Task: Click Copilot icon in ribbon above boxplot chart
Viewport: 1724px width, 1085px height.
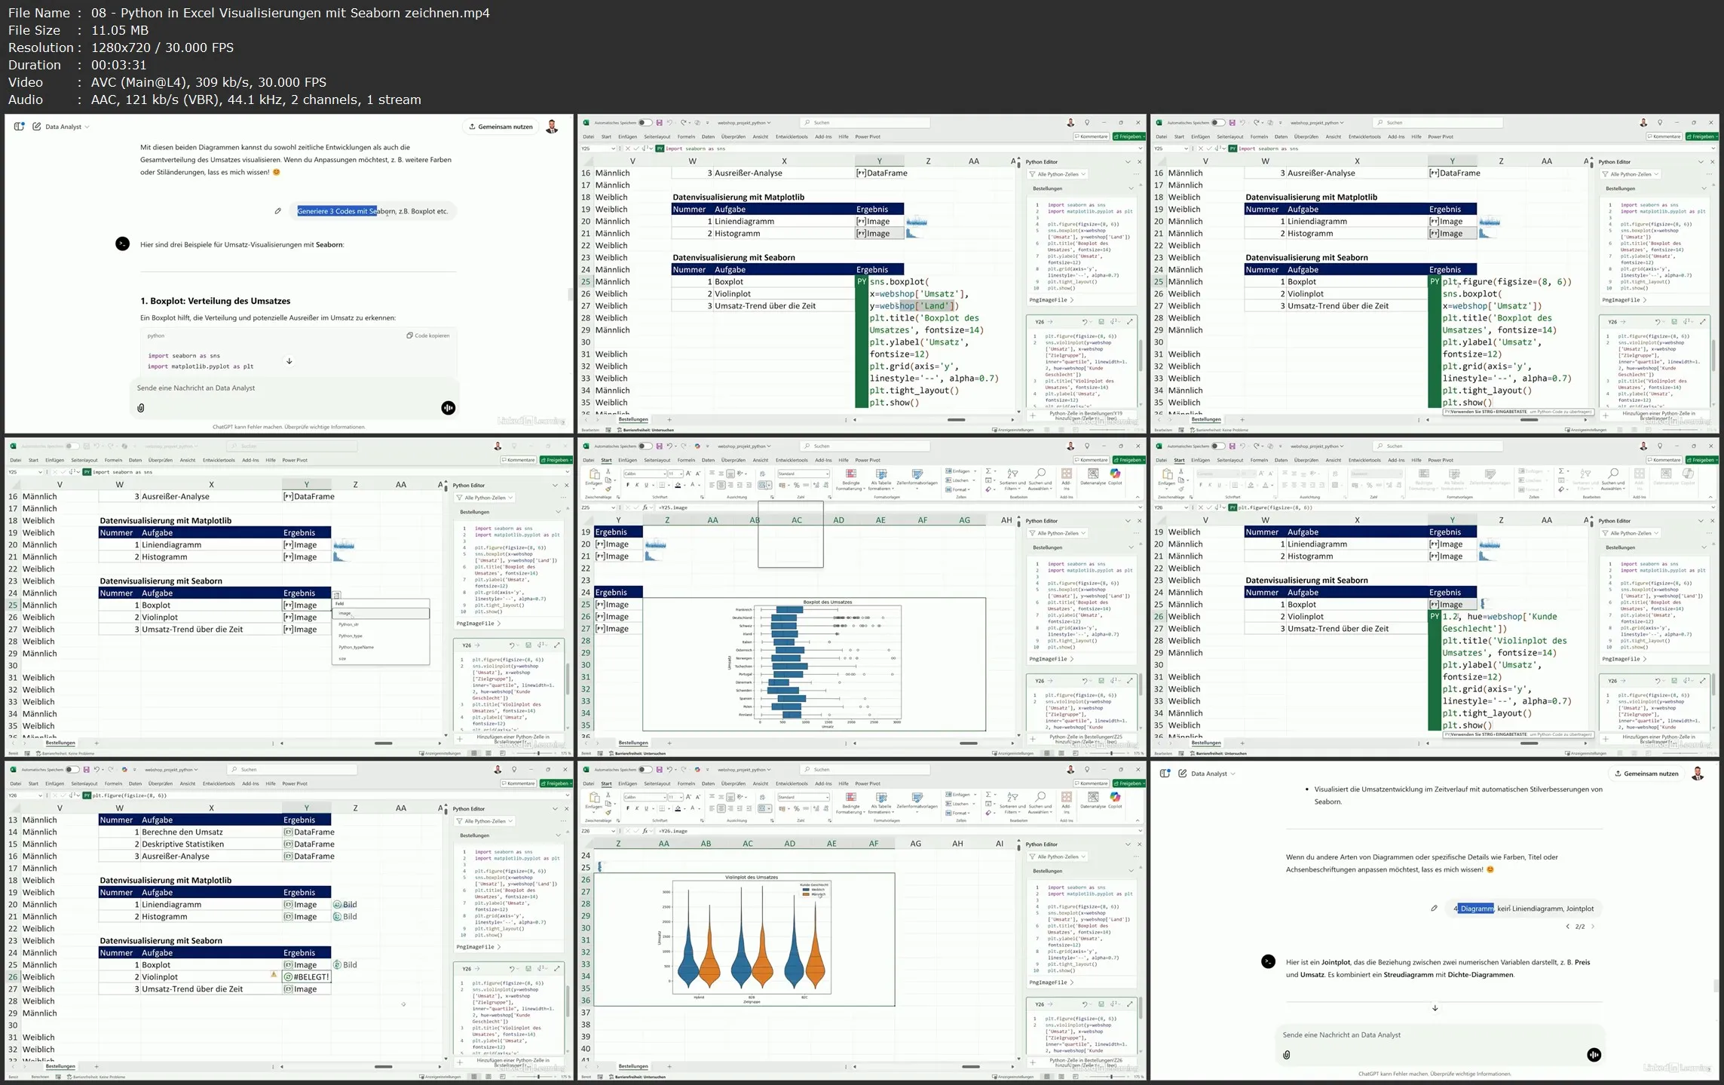Action: (x=1115, y=474)
